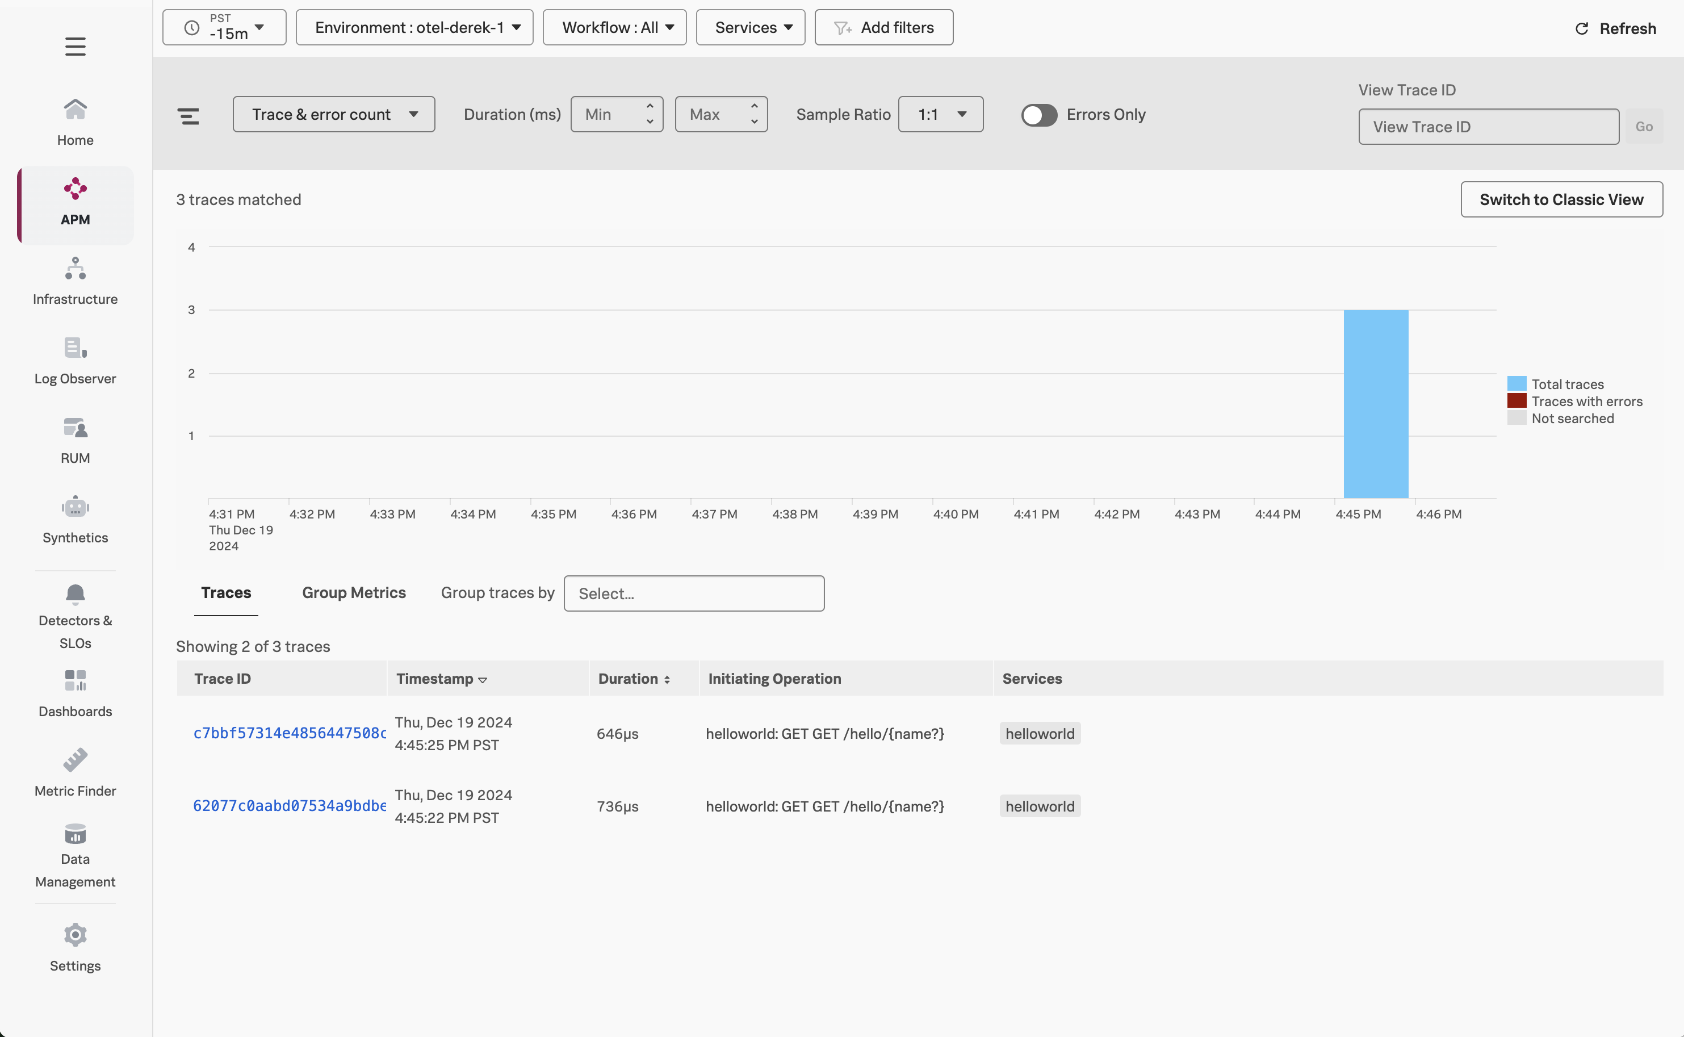Image resolution: width=1684 pixels, height=1037 pixels.
Task: Open Detectors & SLOs bell icon
Action: [75, 594]
